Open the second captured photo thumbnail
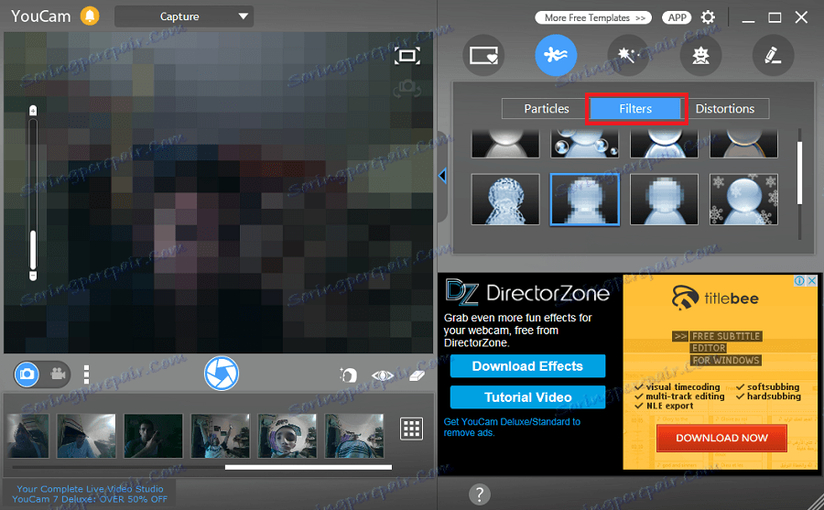Viewport: 824px width, 510px height. pyautogui.click(x=86, y=435)
